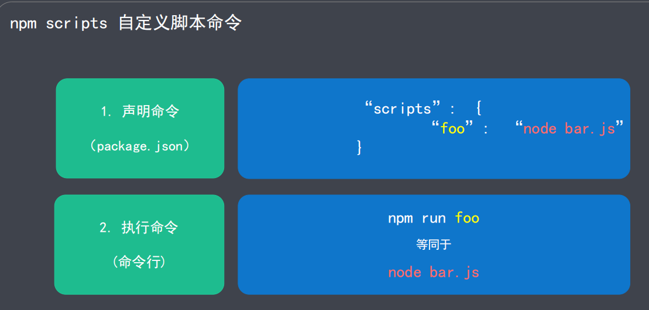Image resolution: width=649 pixels, height=310 pixels.
Task: Click the '(命令行)' label
Action: [x=139, y=262]
